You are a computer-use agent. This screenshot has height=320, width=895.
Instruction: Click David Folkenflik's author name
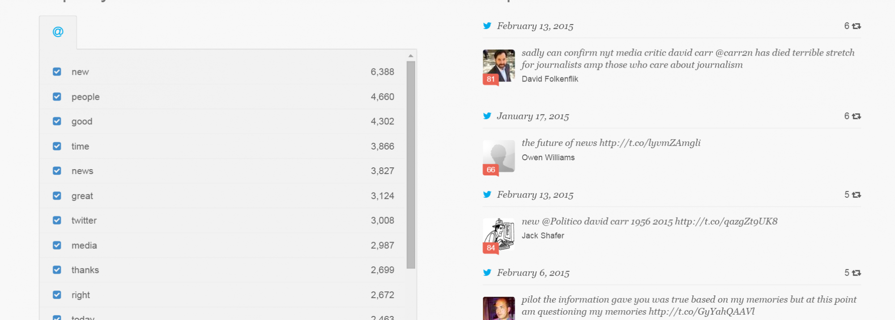point(550,79)
